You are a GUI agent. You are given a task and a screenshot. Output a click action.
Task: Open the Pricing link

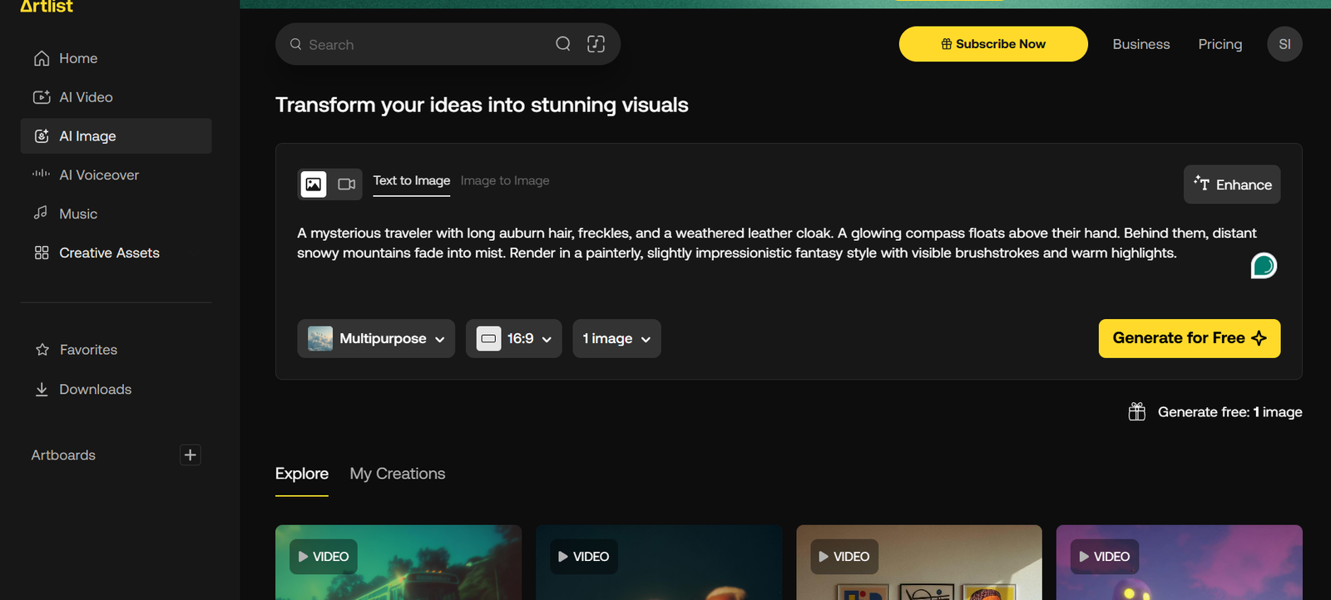pyautogui.click(x=1220, y=44)
